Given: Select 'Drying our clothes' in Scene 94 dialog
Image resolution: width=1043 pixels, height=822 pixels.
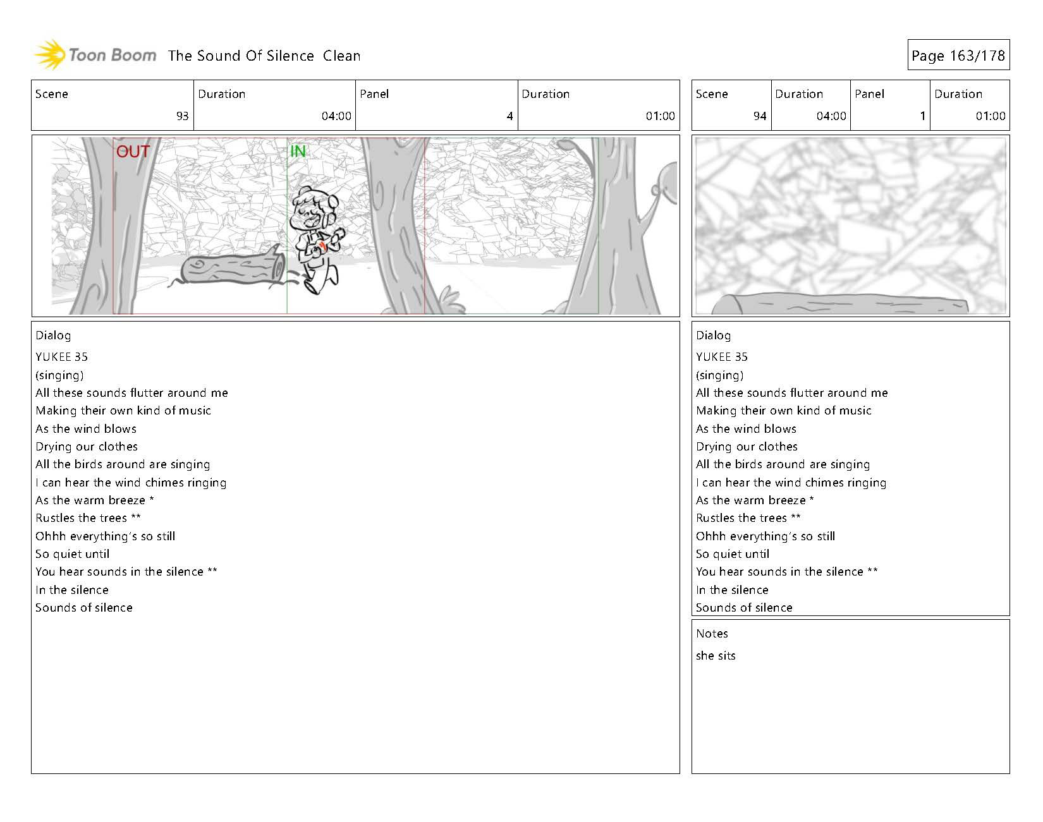Looking at the screenshot, I should point(747,446).
